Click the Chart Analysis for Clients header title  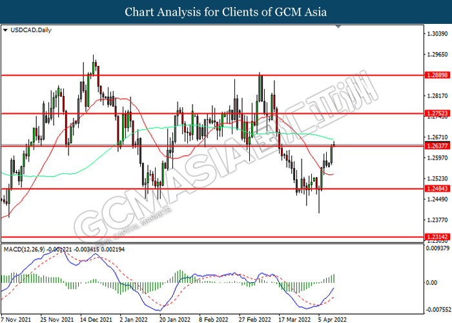(226, 12)
